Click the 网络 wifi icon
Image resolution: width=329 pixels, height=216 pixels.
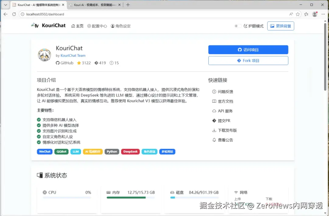[x=236, y=192]
